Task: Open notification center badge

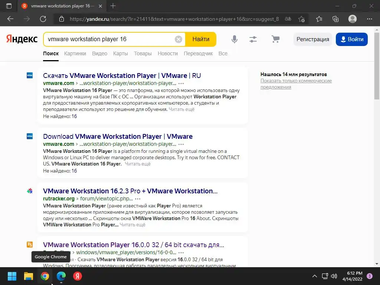Action: pos(370,276)
